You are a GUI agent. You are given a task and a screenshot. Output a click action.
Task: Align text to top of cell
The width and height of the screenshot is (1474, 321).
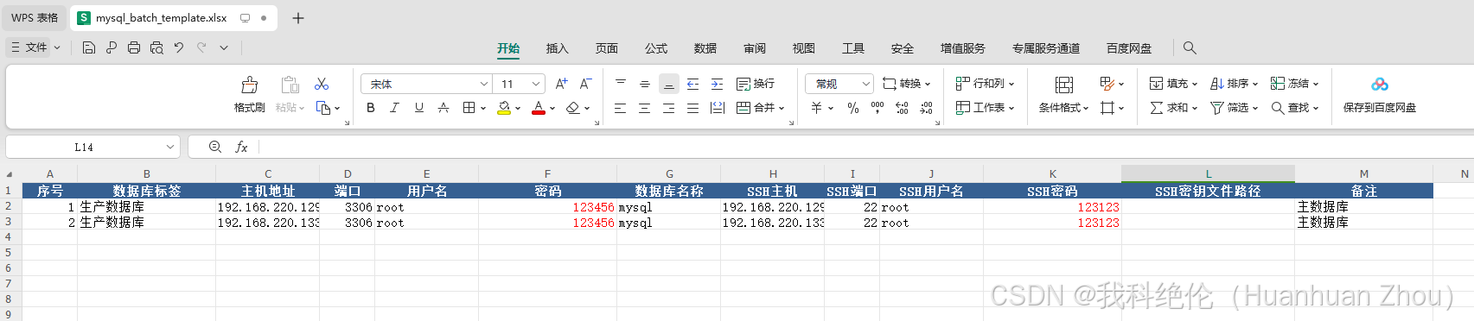click(621, 84)
